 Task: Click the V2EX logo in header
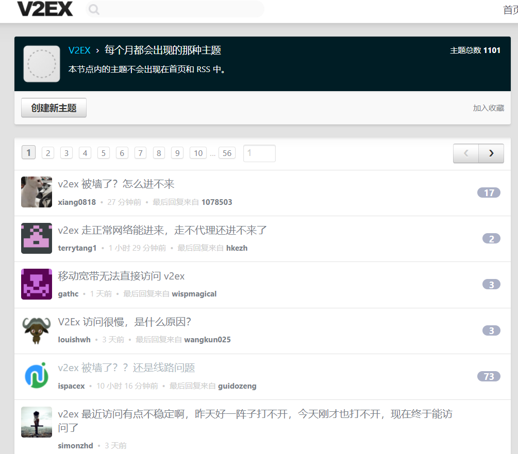(45, 9)
